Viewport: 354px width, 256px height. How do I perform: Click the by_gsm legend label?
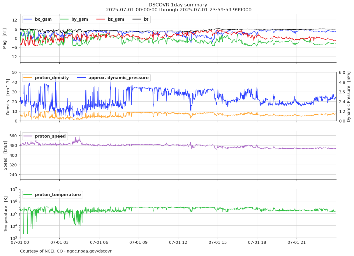(80, 19)
